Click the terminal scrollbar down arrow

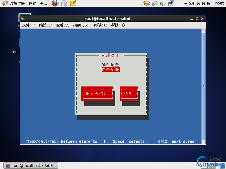click(203, 142)
